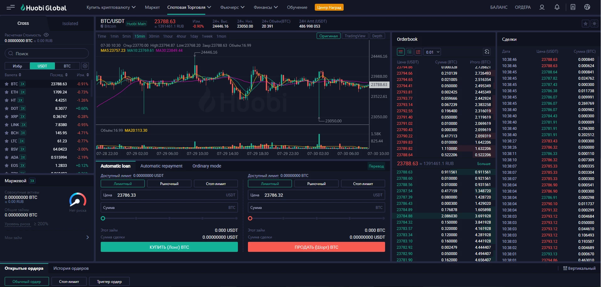This screenshot has width=601, height=287.
Task: Favorite HT with its star icon
Action: pyautogui.click(x=7, y=100)
